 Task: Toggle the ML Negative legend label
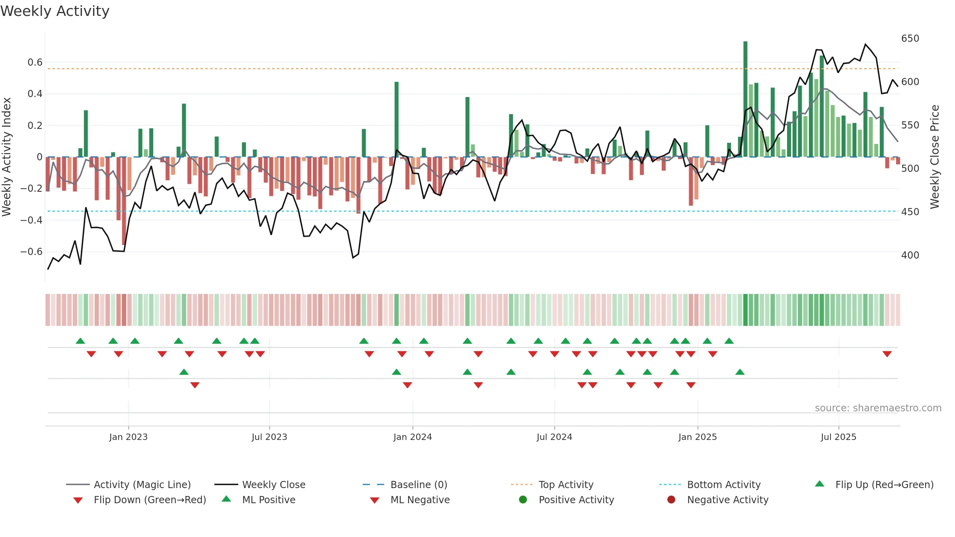(420, 500)
